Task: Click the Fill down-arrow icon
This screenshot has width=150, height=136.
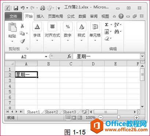Action: [x=106, y=32]
